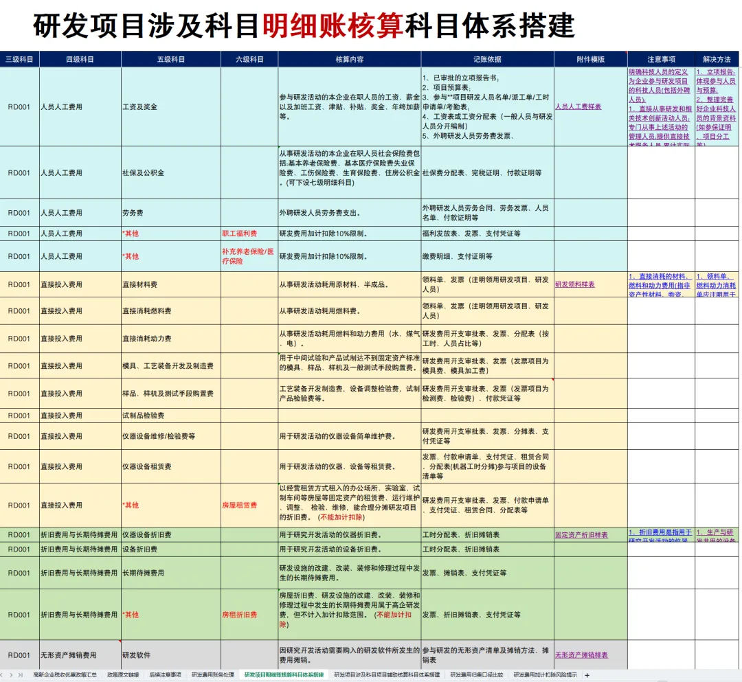The height and width of the screenshot is (682, 742).
Task: Select the 五级科目 column header
Action: coord(171,59)
